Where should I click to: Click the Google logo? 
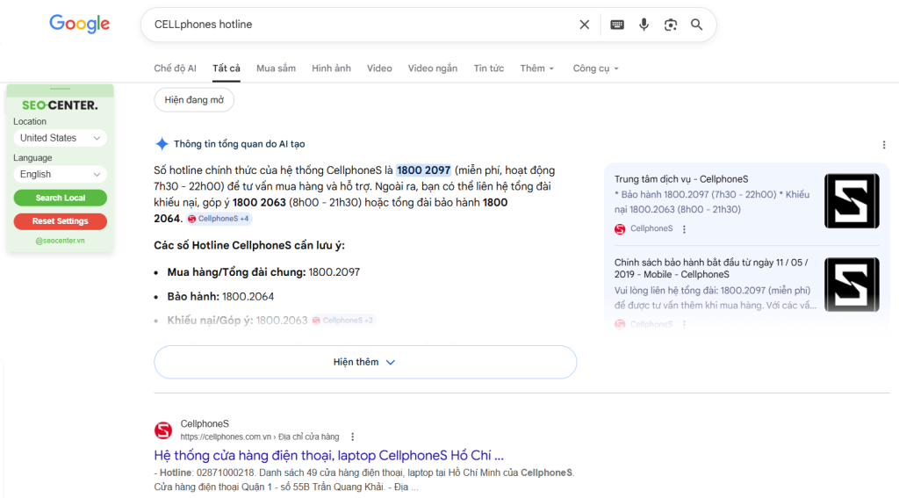[x=79, y=24]
